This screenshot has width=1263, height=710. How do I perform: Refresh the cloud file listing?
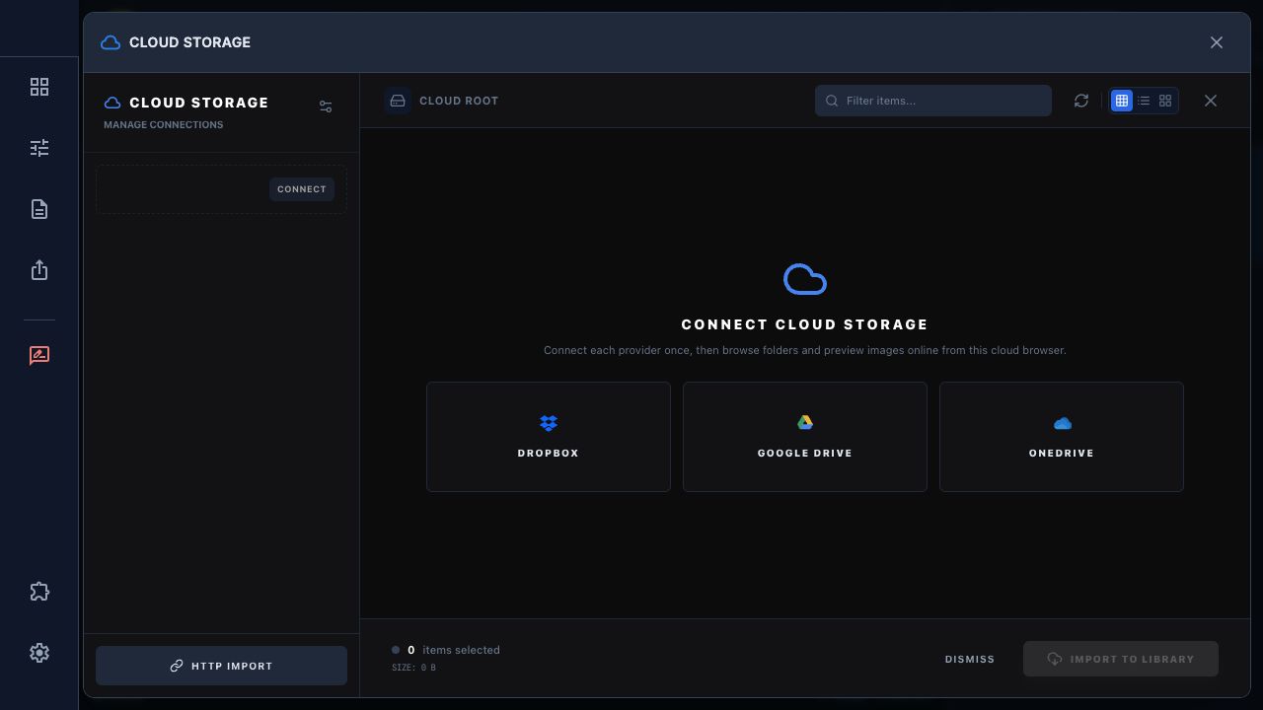point(1081,101)
